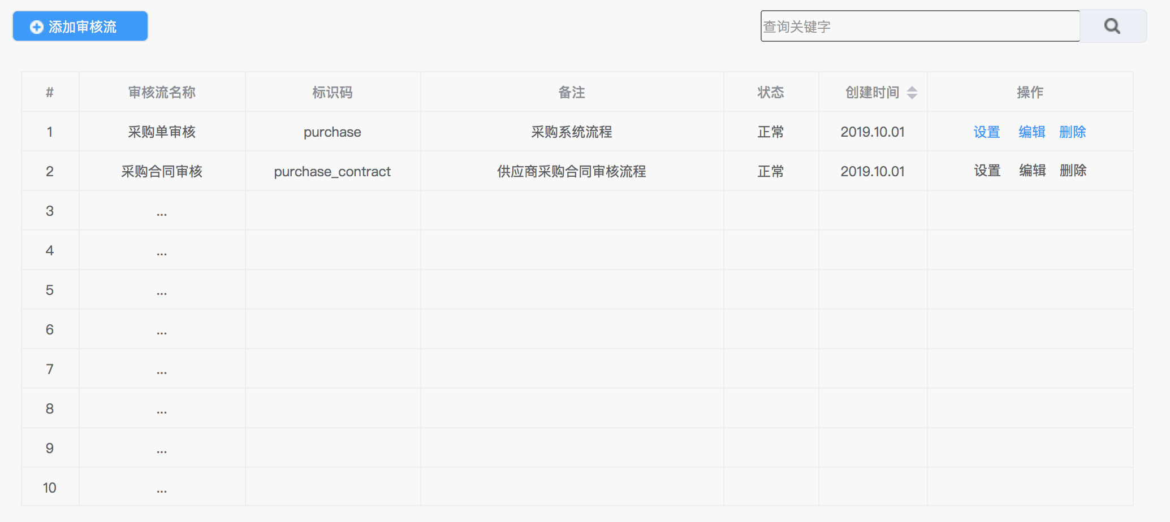Click the plus icon on 添加审核流

[x=36, y=27]
